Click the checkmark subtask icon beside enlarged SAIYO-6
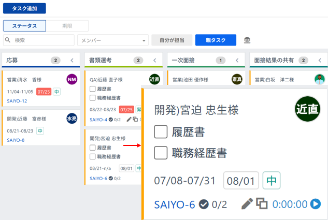Viewport: 328px width, 220px height. click(204, 204)
